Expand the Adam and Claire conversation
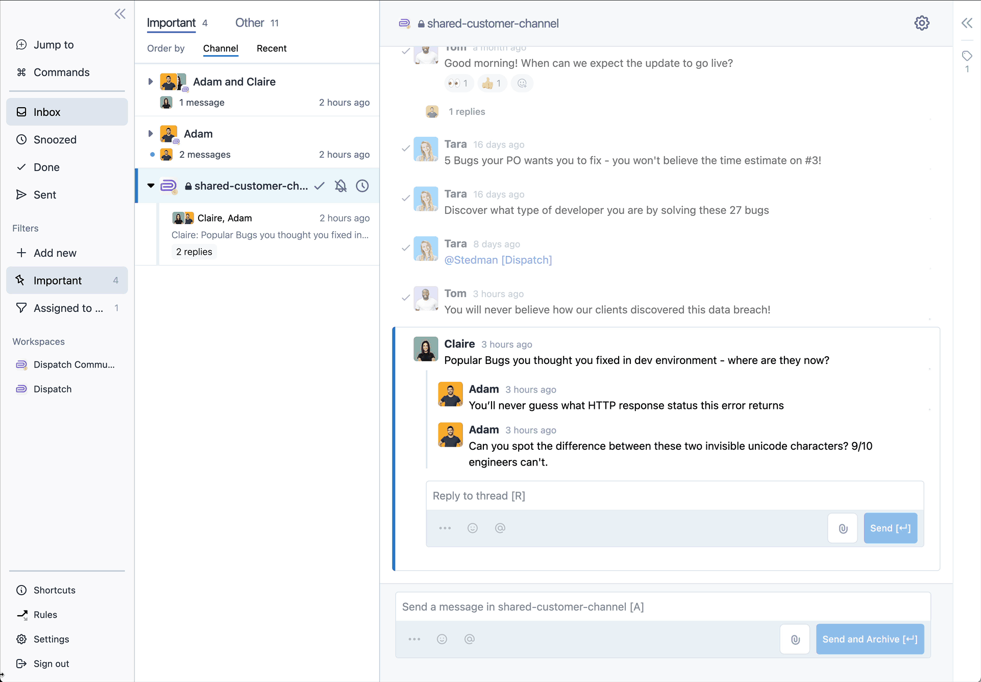 151,82
